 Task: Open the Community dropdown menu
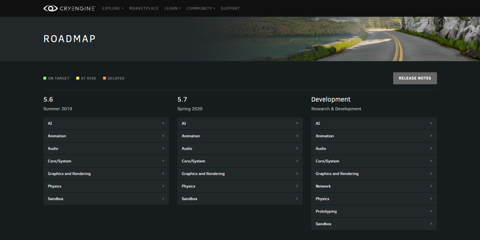click(201, 8)
